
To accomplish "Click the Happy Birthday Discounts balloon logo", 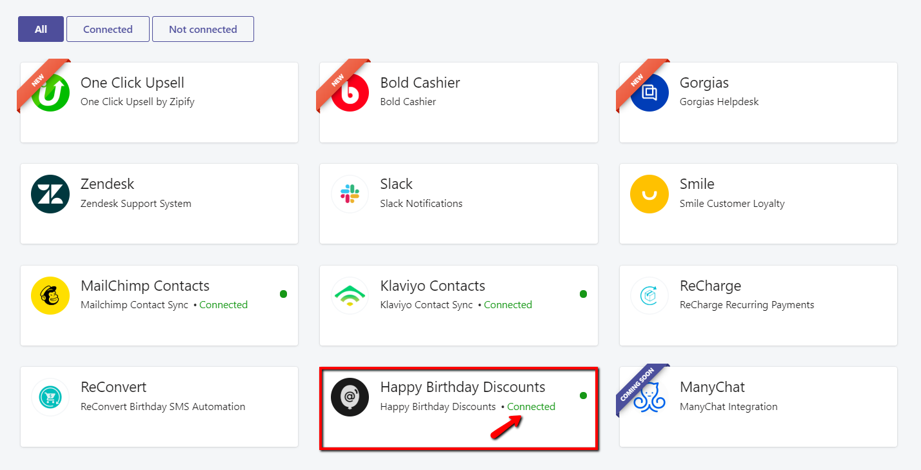I will [350, 397].
